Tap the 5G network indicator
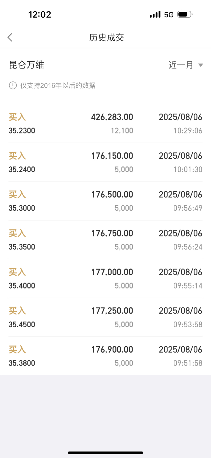211x458 pixels. 169,15
